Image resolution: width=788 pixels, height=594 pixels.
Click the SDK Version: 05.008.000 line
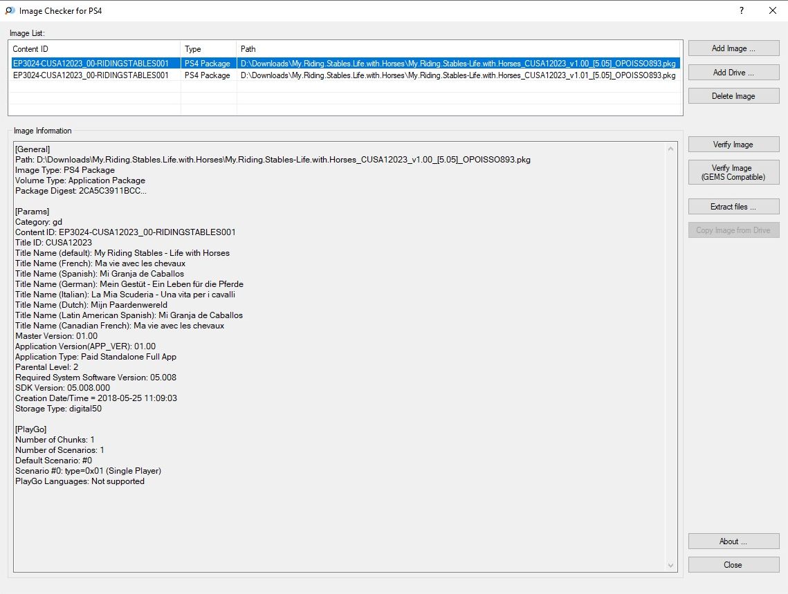tap(63, 388)
